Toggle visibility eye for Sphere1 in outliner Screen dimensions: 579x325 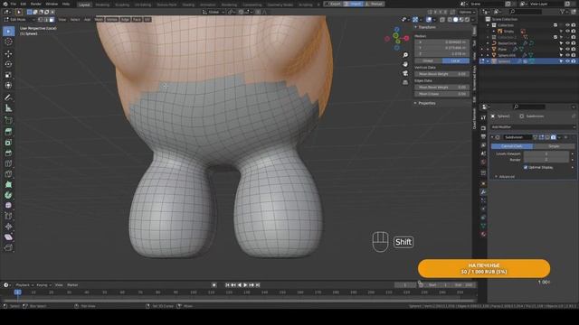pyautogui.click(x=567, y=61)
